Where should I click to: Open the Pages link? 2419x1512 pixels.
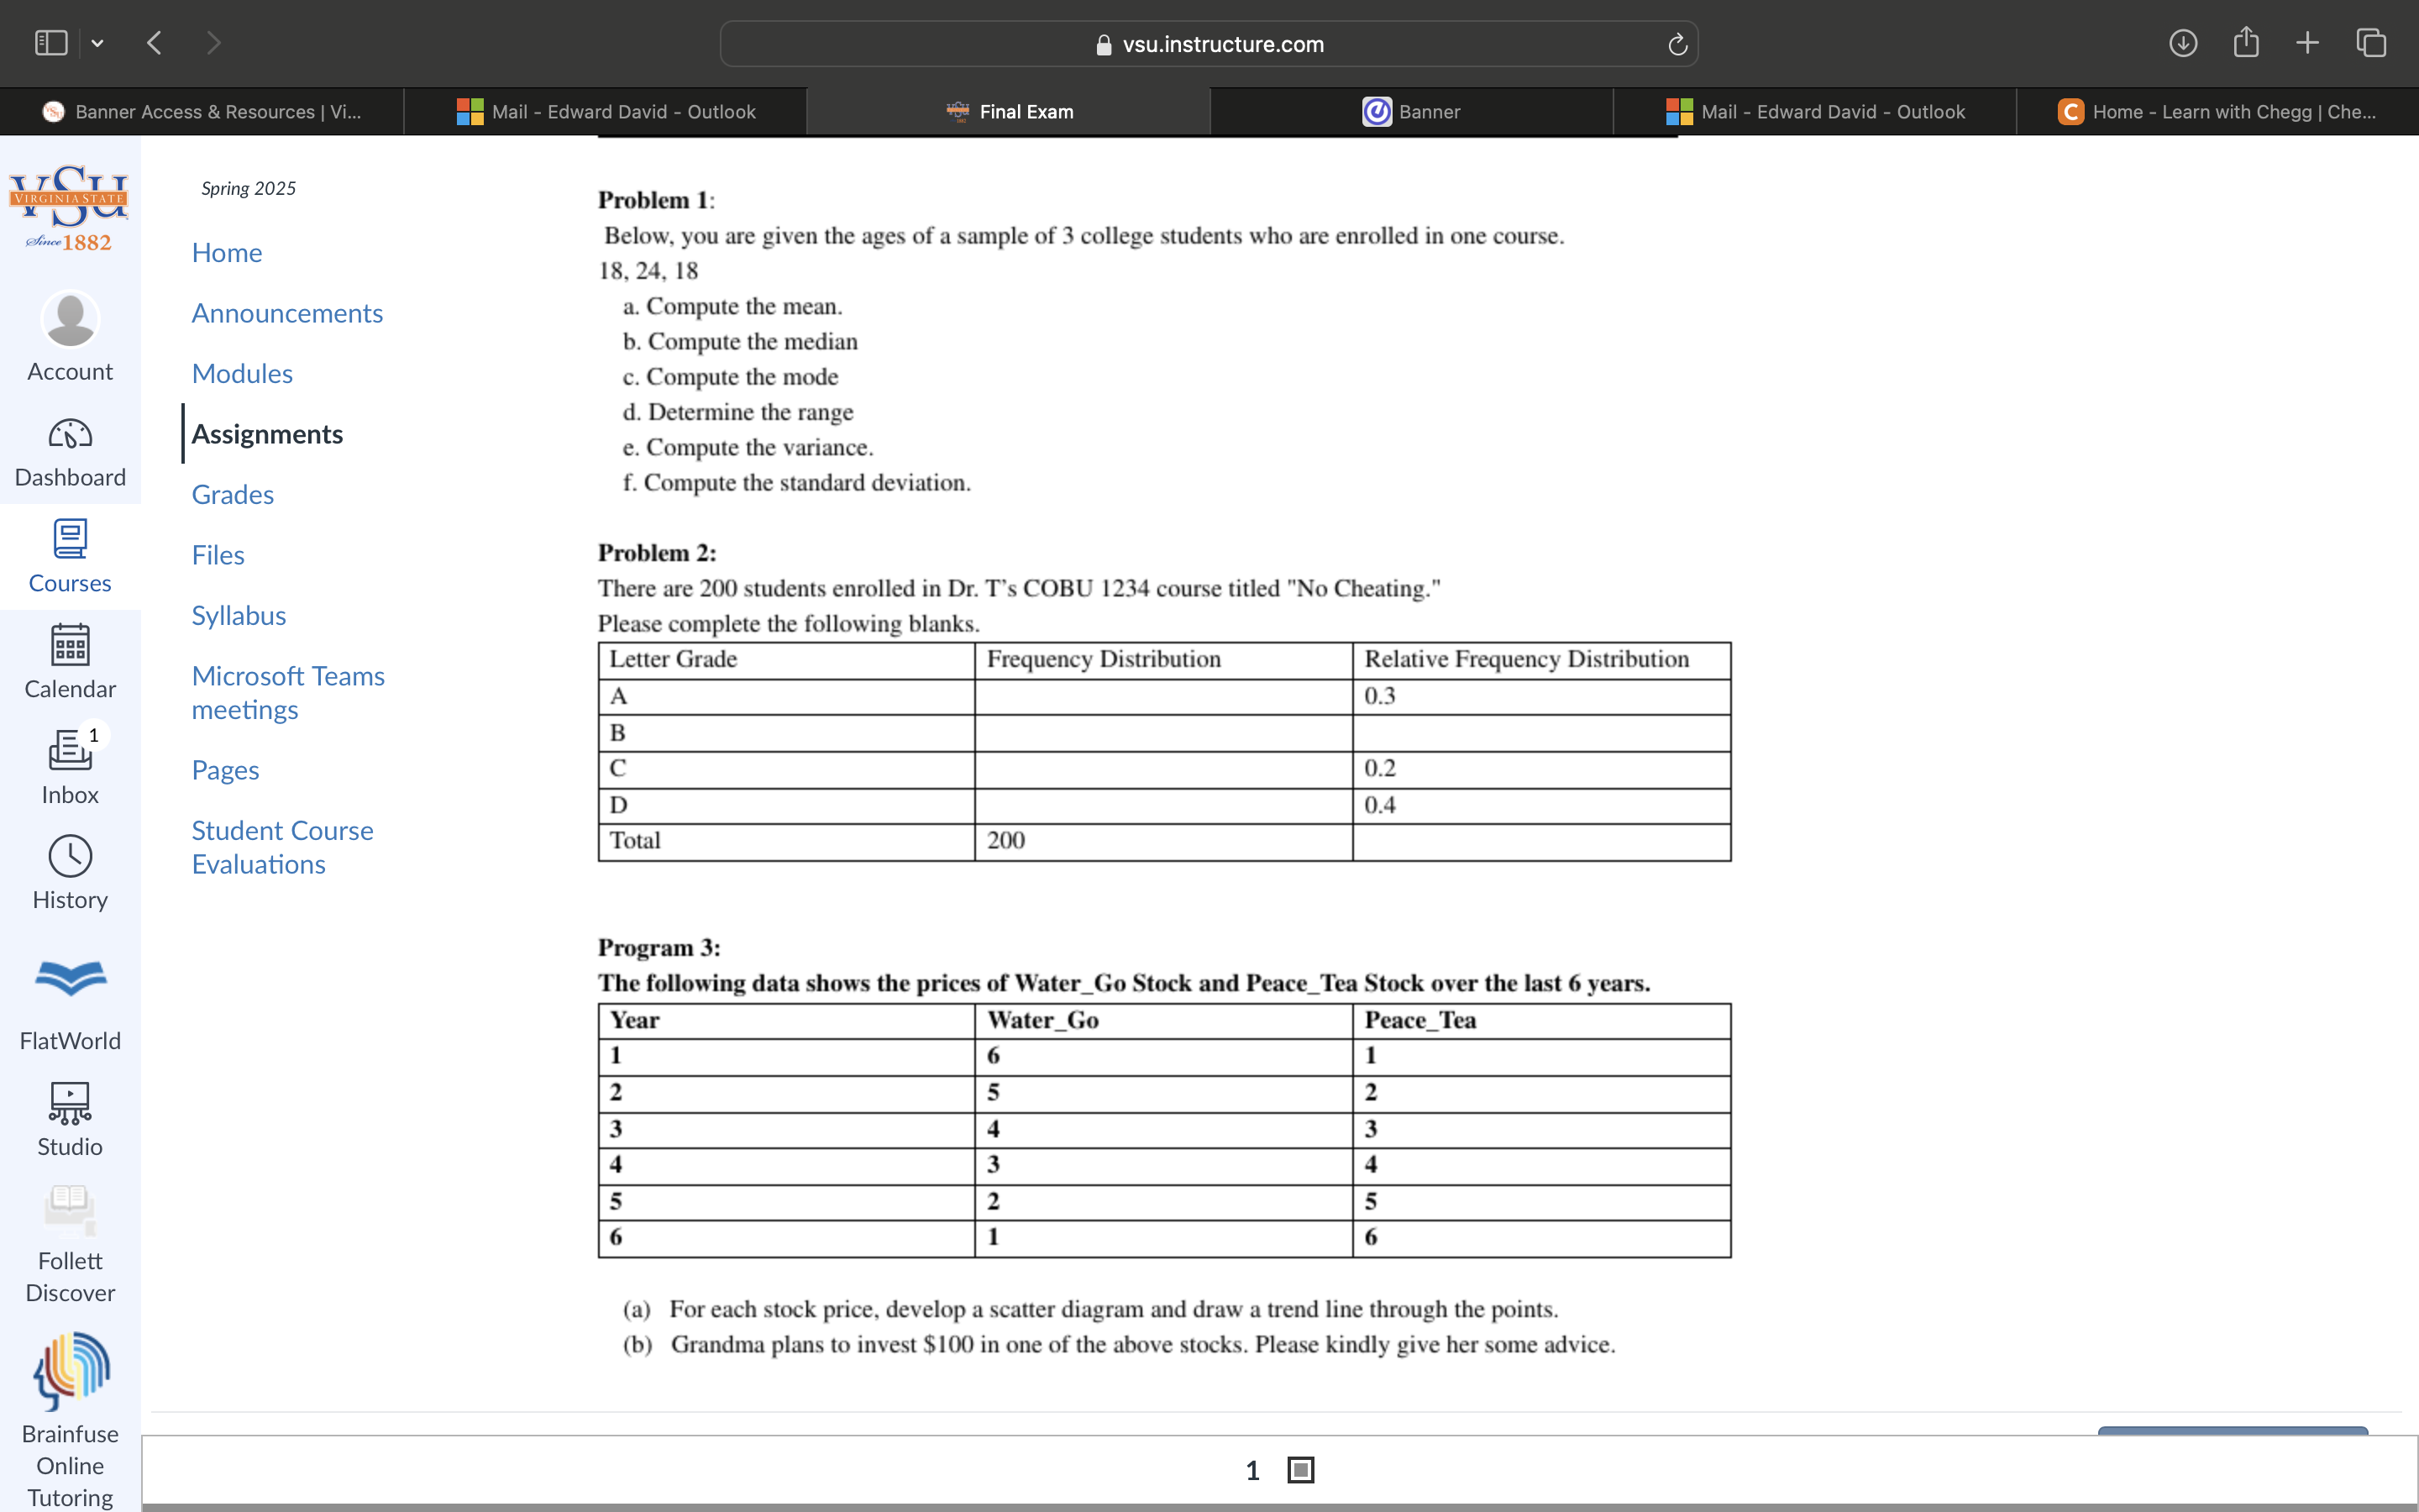point(225,770)
